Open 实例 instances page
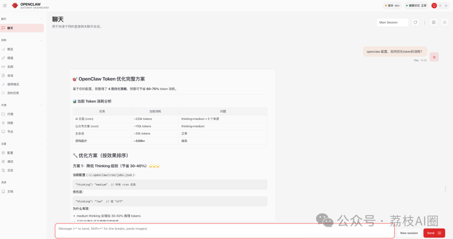Image resolution: width=453 pixels, height=239 pixels. (22, 67)
